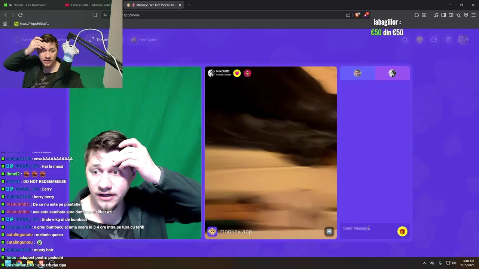
Task: Open the history clock icon in Monkey header
Action: pyautogui.click(x=434, y=40)
